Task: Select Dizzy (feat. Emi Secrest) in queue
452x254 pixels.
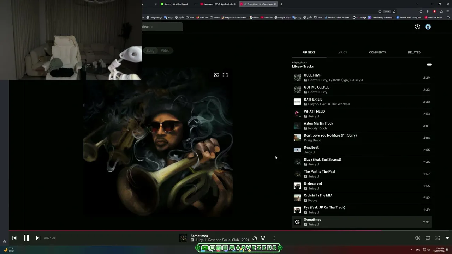Action: click(x=362, y=162)
